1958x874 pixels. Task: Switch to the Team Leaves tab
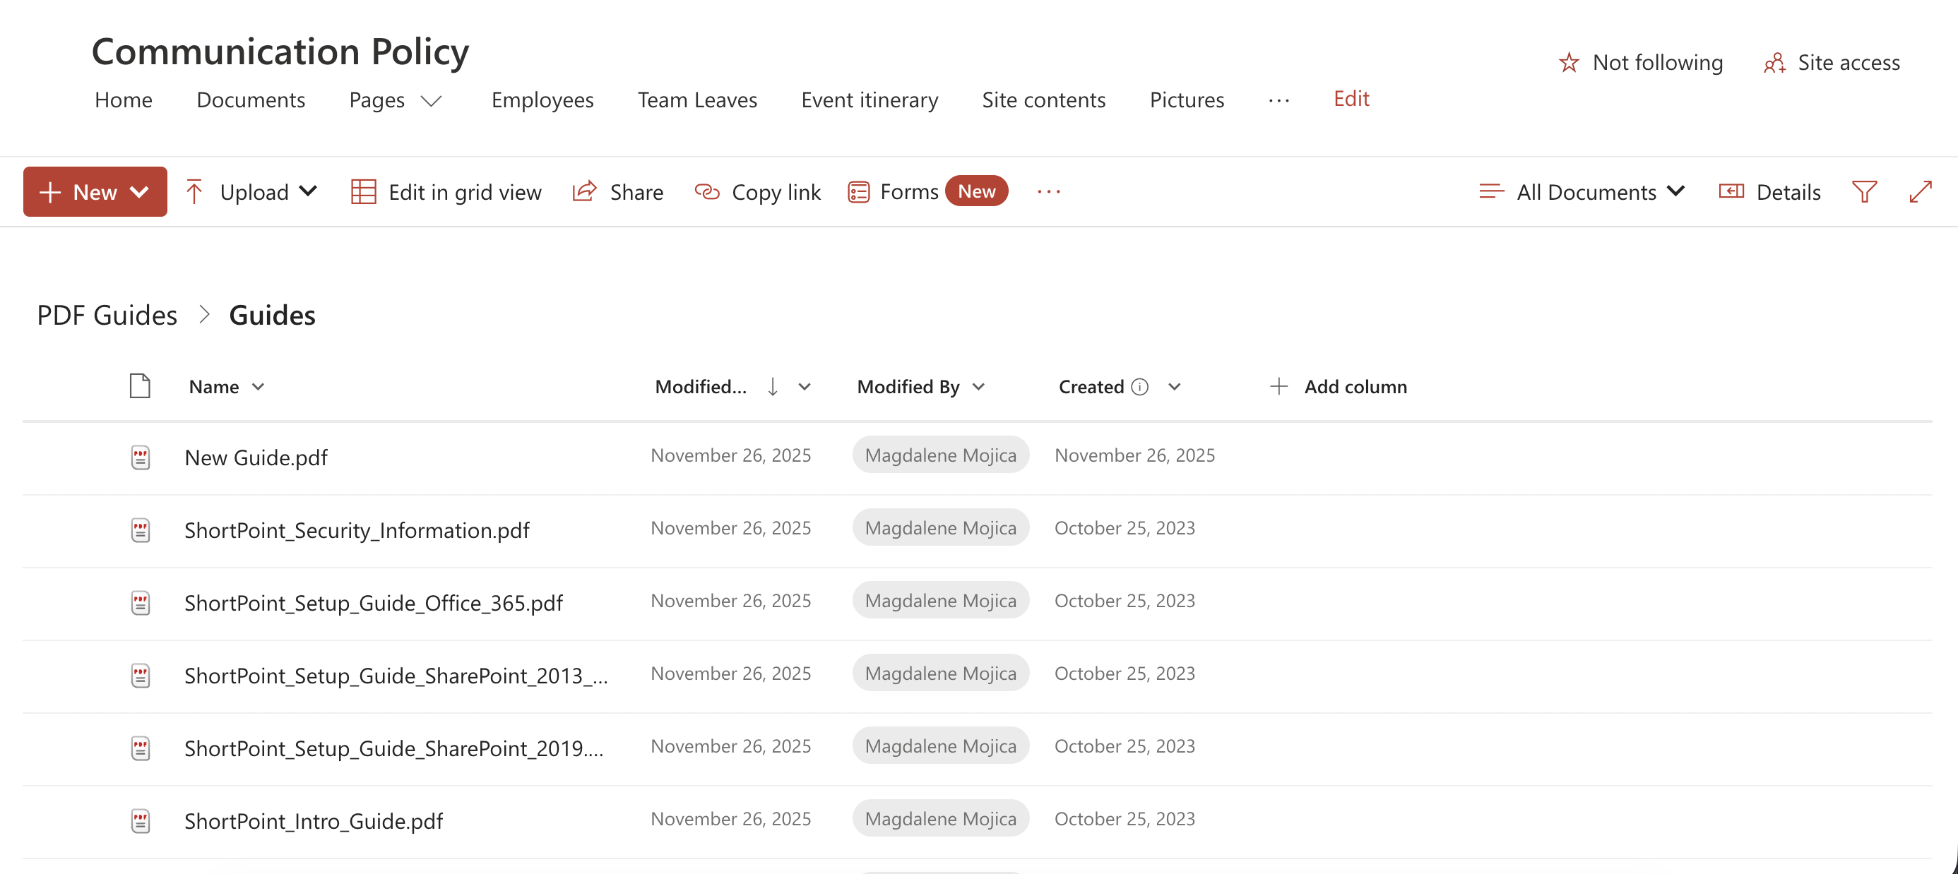pyautogui.click(x=696, y=100)
